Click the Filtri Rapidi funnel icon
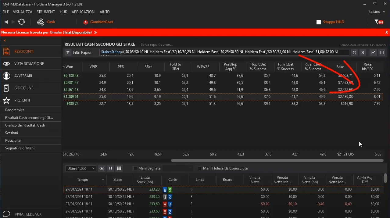This screenshot has height=218, width=390. (x=68, y=52)
